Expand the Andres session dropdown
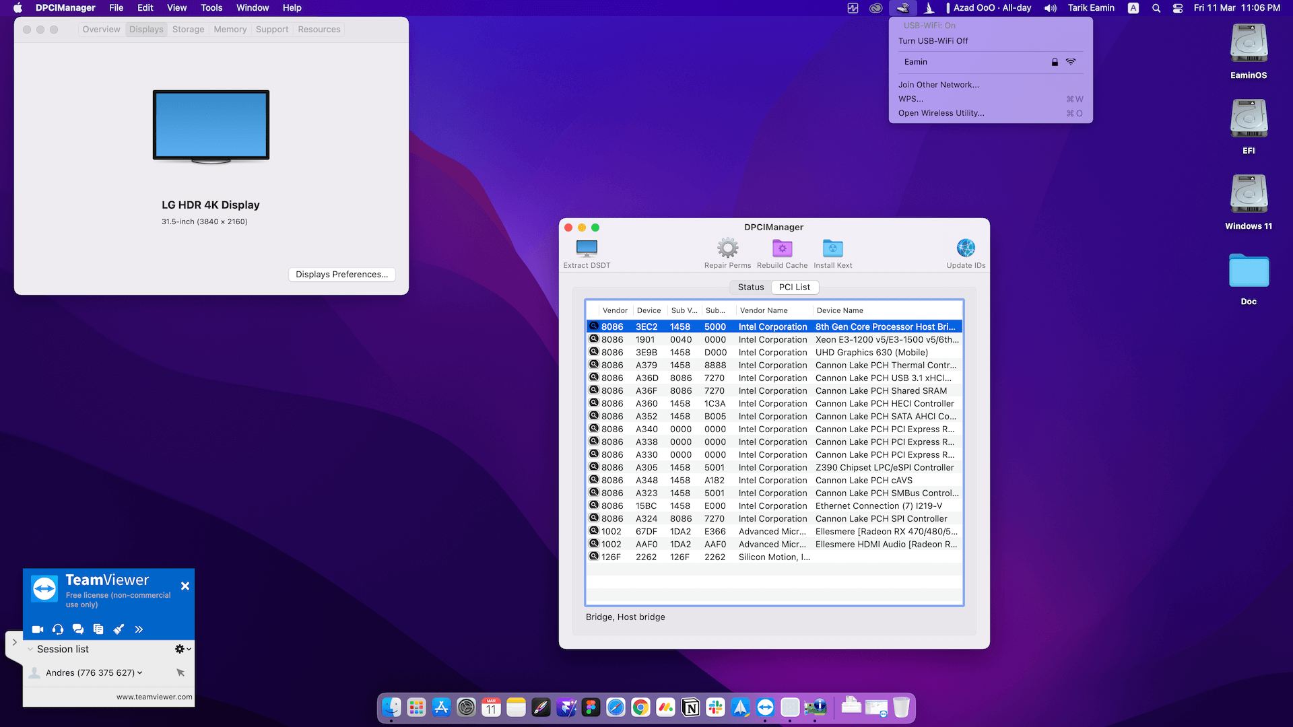Screen dimensions: 1293x727 (140, 672)
